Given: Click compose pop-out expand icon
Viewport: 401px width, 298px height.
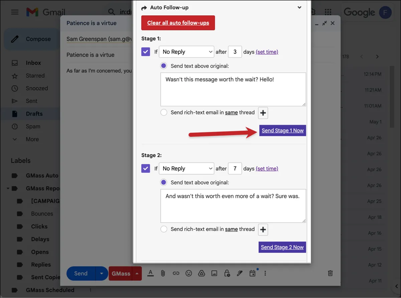Looking at the screenshot, I should pyautogui.click(x=324, y=23).
